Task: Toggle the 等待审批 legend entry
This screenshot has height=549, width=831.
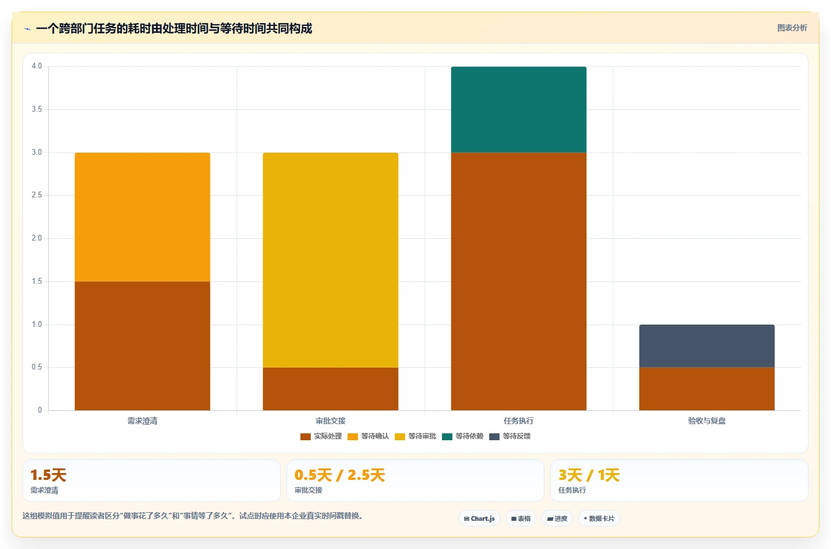Action: click(415, 436)
